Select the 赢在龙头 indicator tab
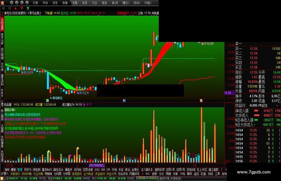 (58, 169)
